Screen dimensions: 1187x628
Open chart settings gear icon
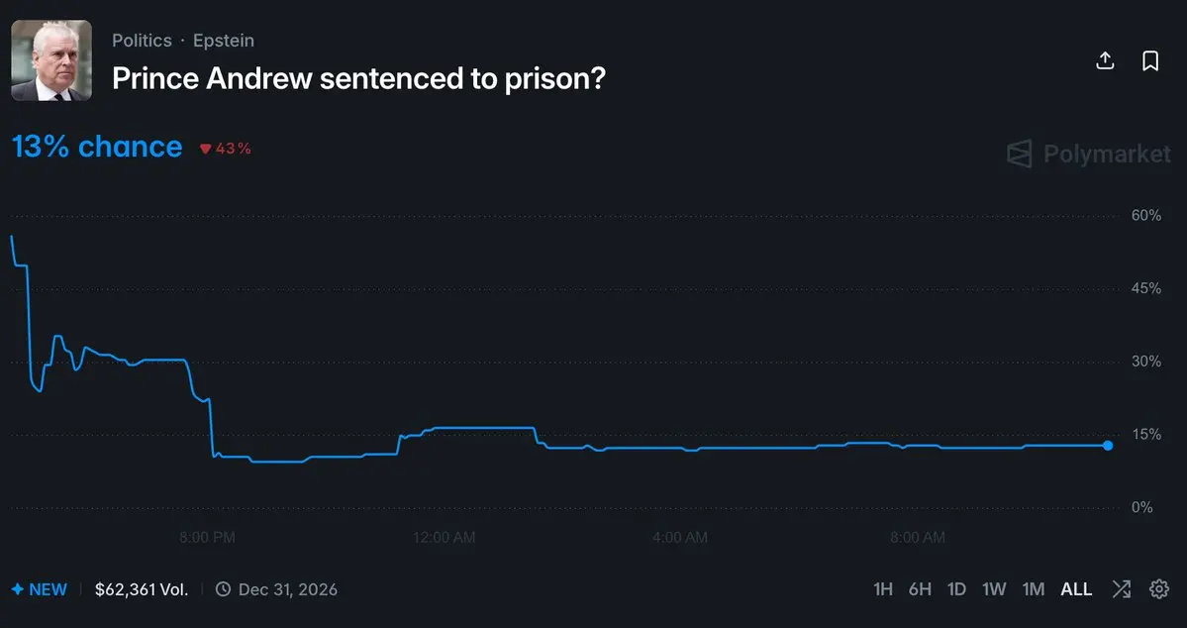[1159, 588]
